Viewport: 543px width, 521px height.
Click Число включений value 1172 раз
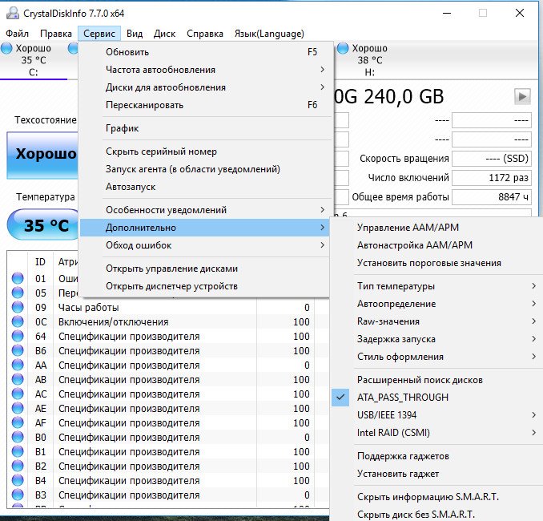492,178
